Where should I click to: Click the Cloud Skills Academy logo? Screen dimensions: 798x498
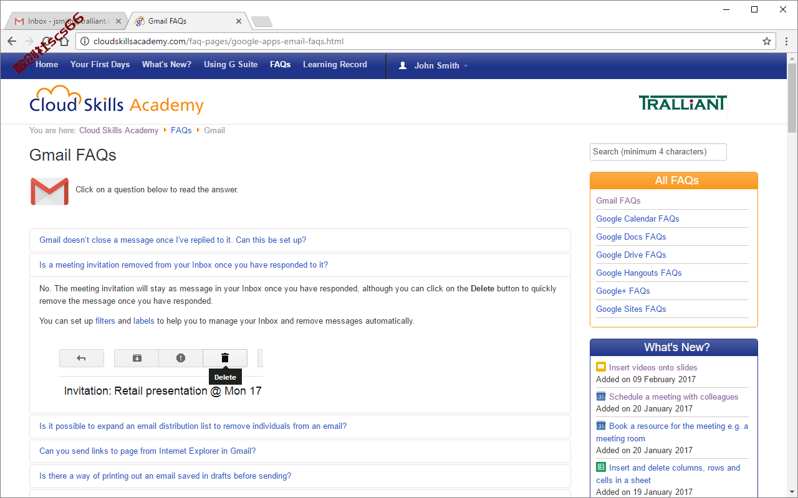(117, 100)
